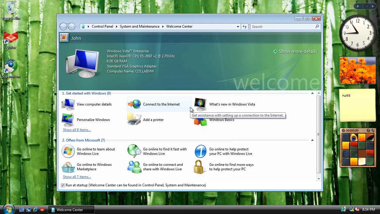
Task: Open the network connection tray icon
Action: (x=351, y=210)
